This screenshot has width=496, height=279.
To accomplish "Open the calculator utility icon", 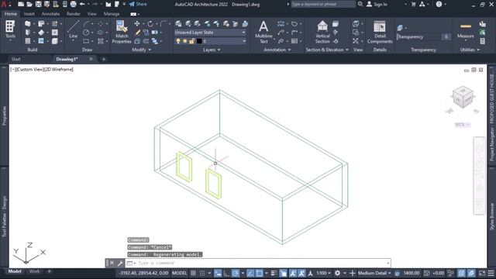I will point(482,41).
